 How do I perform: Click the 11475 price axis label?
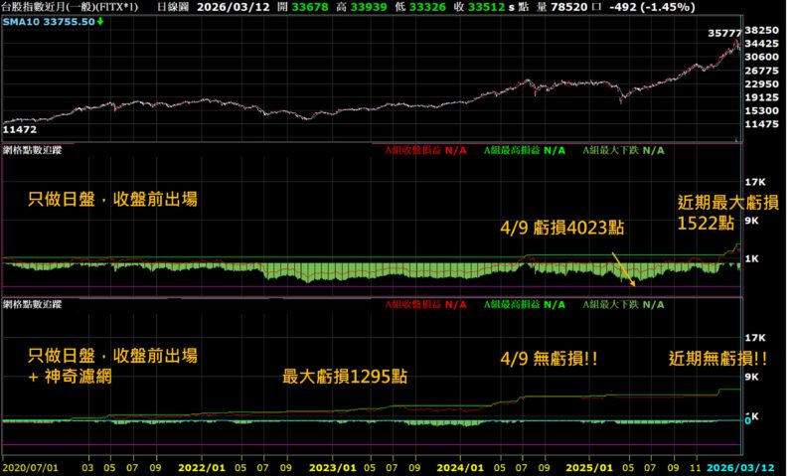(x=761, y=123)
